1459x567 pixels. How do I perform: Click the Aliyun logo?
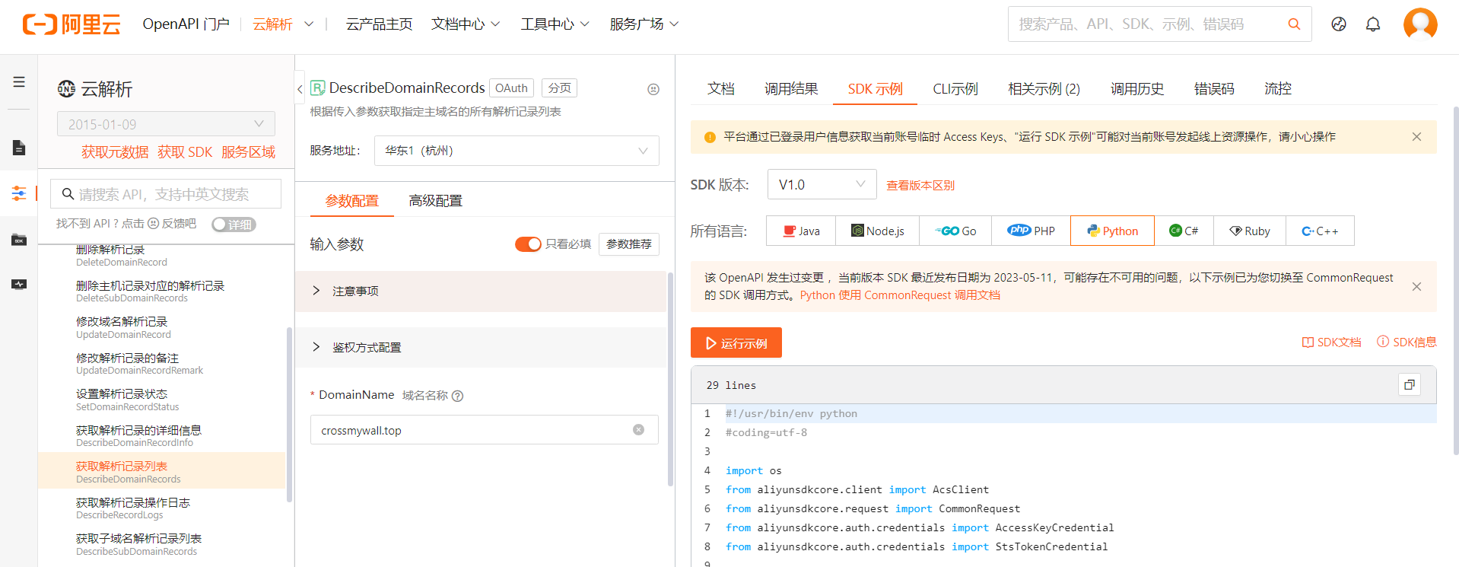72,24
